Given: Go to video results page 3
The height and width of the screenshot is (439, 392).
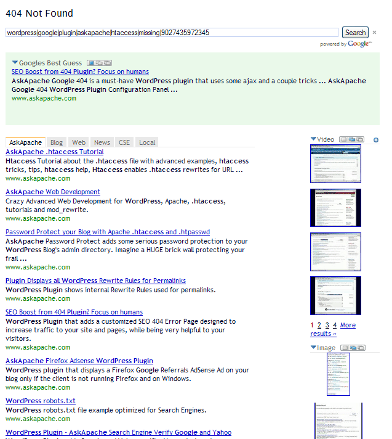Looking at the screenshot, I should (327, 325).
